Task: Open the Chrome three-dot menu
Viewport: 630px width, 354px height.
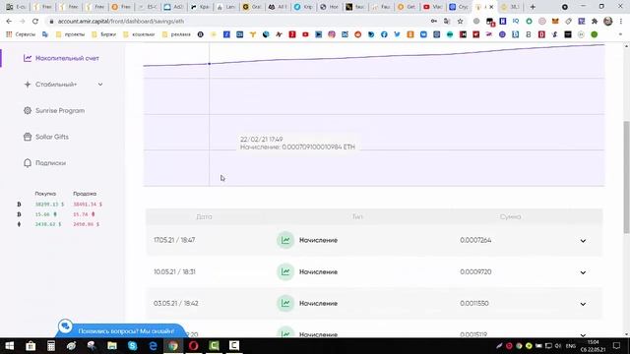Action: coord(621,21)
